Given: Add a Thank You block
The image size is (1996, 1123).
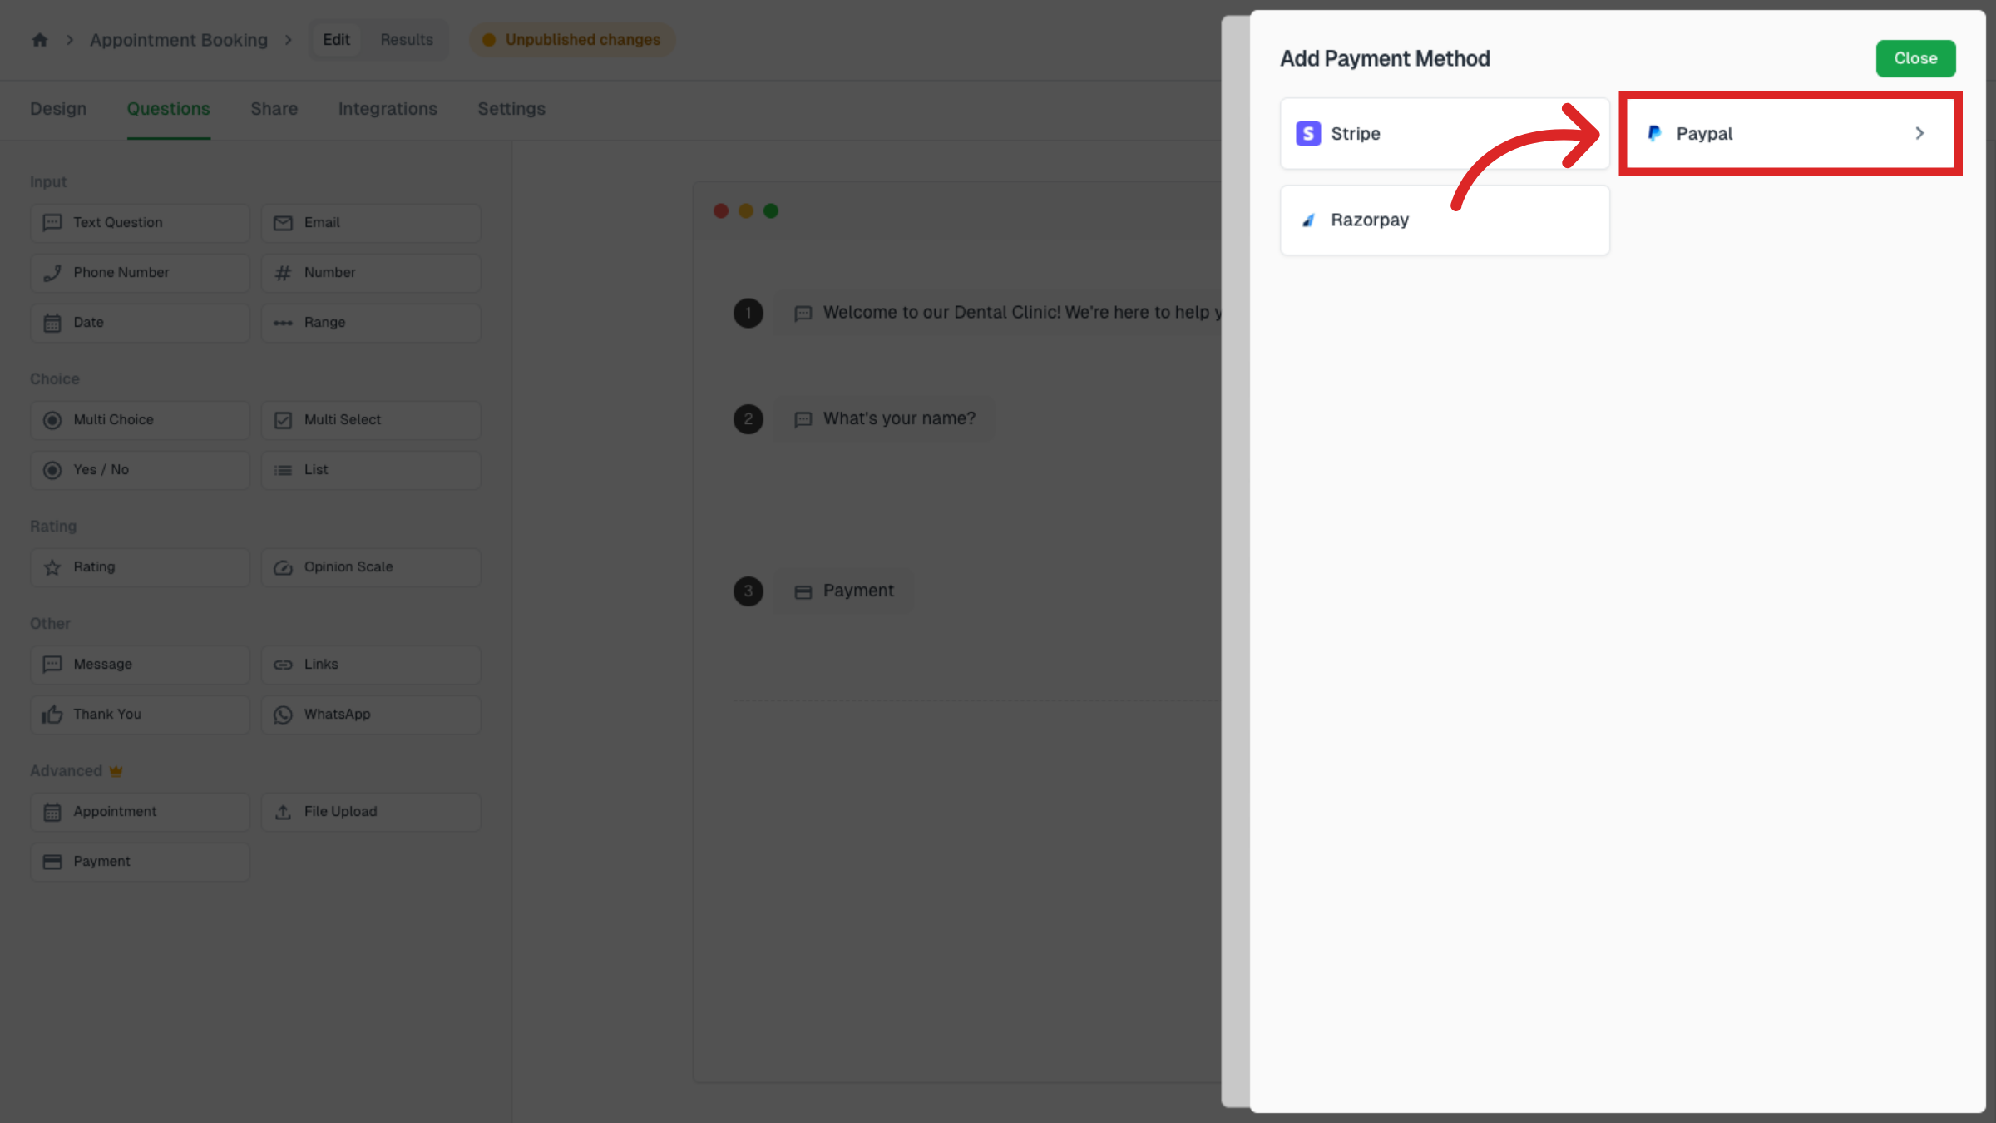Looking at the screenshot, I should tap(140, 715).
